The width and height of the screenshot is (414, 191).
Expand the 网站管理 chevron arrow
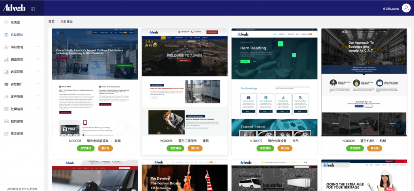38,47
